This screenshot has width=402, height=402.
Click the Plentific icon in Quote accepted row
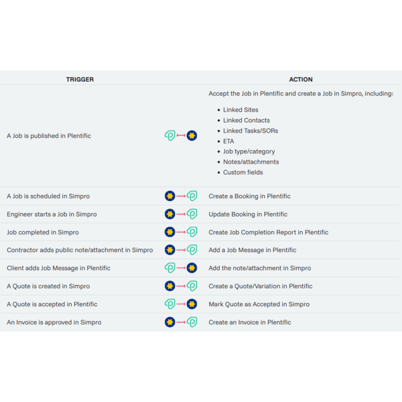click(x=170, y=304)
